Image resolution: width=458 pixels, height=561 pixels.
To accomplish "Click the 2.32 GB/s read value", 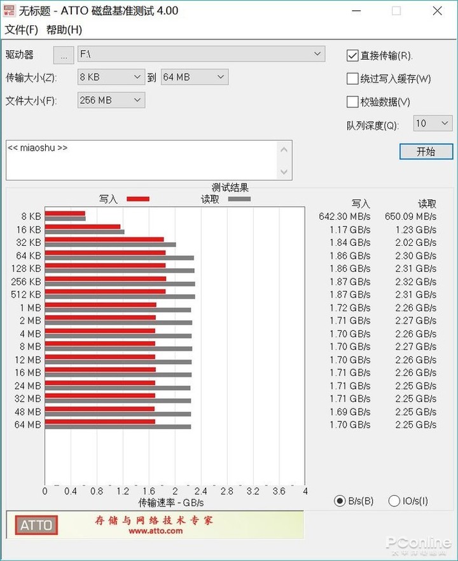I will (x=416, y=281).
